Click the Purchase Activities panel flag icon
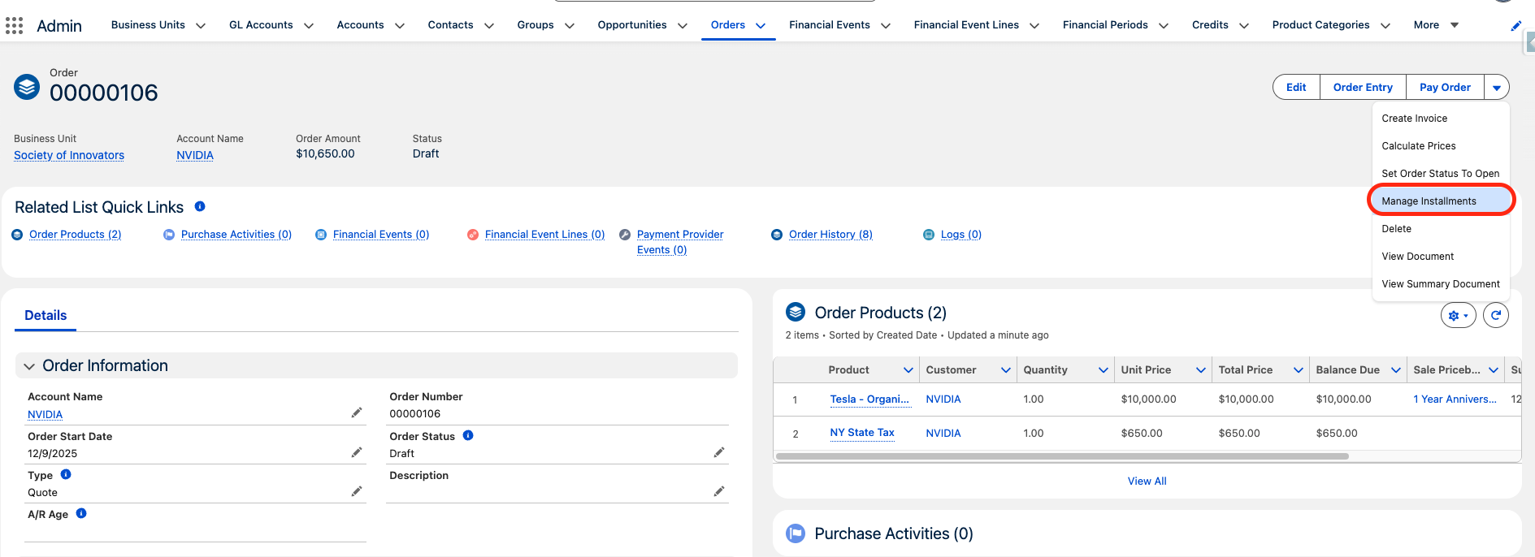 (x=796, y=533)
